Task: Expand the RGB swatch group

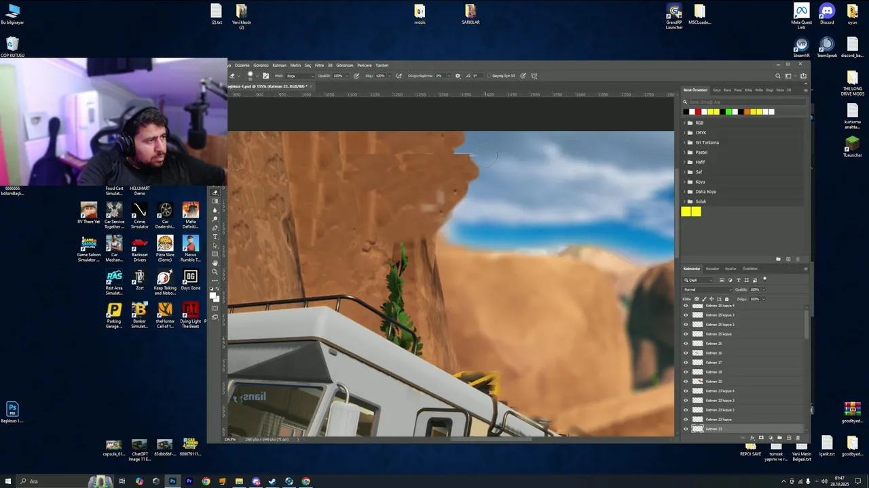Action: pos(684,123)
